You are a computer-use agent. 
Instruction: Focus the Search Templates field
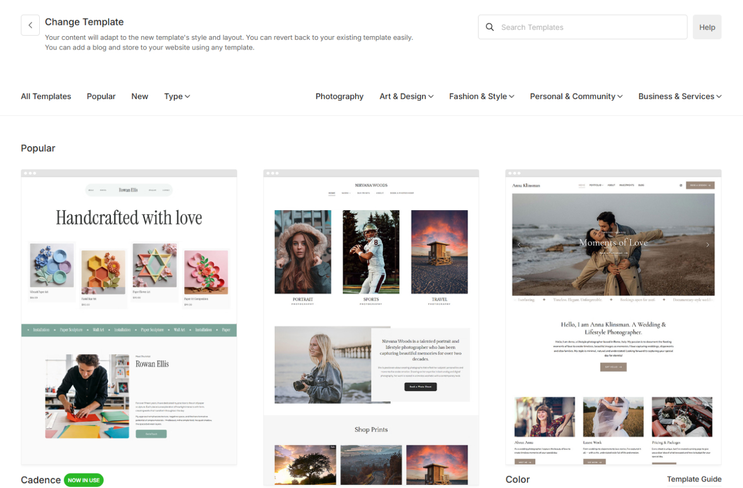click(x=583, y=27)
